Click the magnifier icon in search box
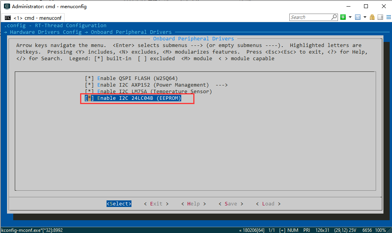Image resolution: width=392 pixels, height=233 pixels. pyautogui.click(x=334, y=17)
